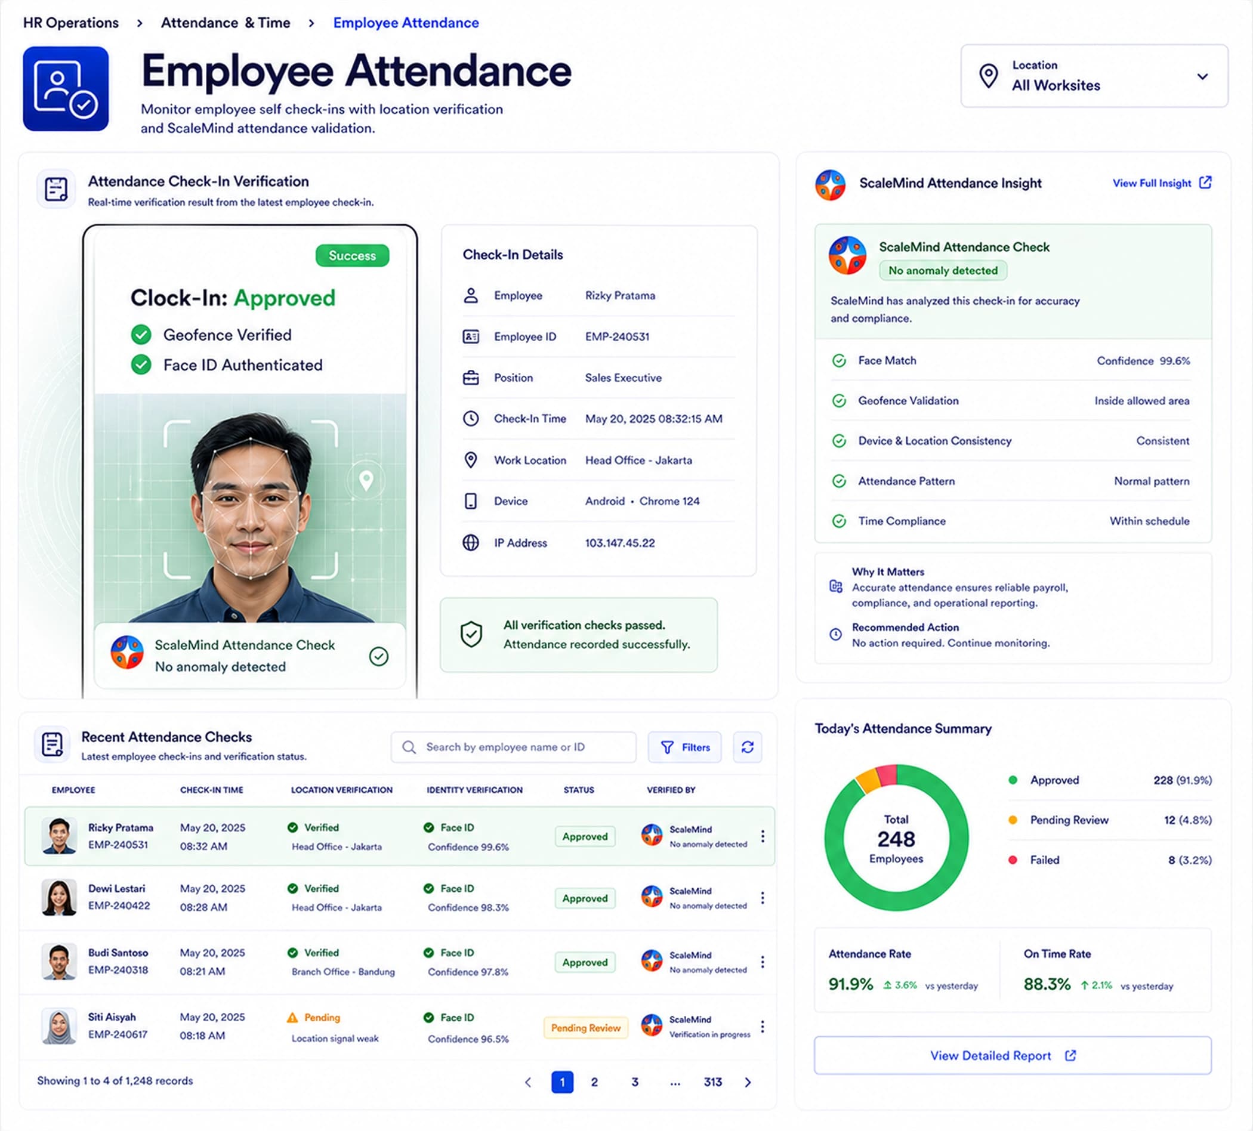Click the Face Match check icon
Screen dimensions: 1253x1131
tap(839, 360)
